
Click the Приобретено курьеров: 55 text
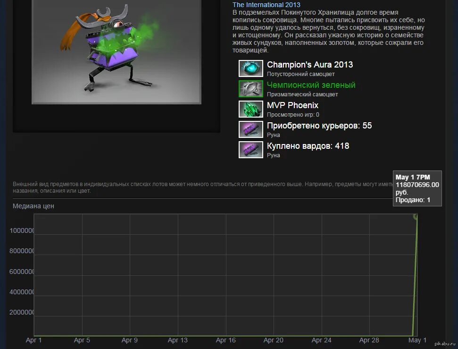pos(319,126)
